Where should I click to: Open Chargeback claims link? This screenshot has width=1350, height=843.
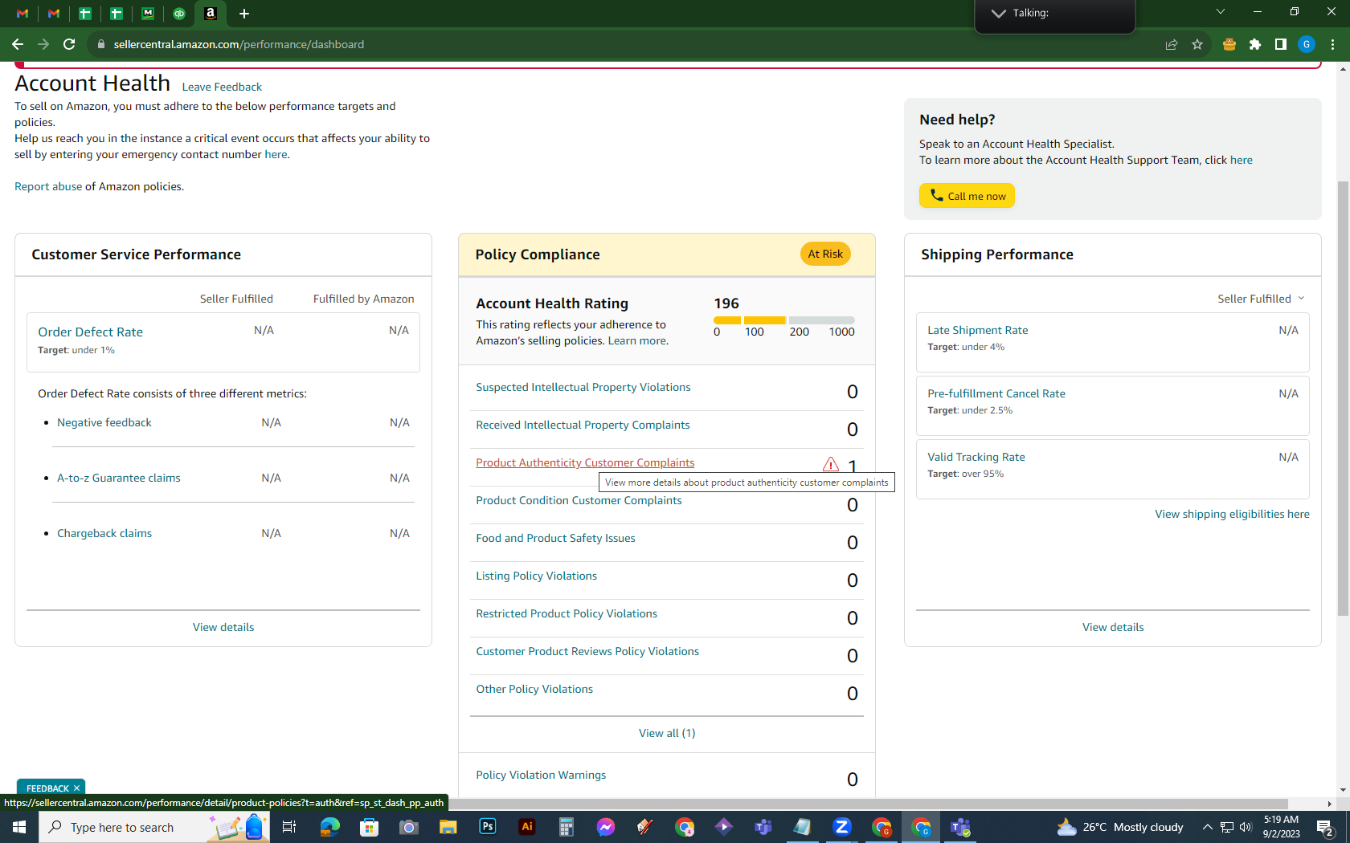104,533
